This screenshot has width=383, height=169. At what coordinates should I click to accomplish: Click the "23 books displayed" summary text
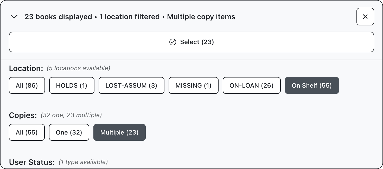(x=58, y=17)
